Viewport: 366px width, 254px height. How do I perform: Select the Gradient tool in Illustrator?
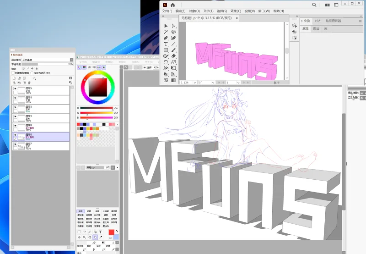pyautogui.click(x=173, y=80)
